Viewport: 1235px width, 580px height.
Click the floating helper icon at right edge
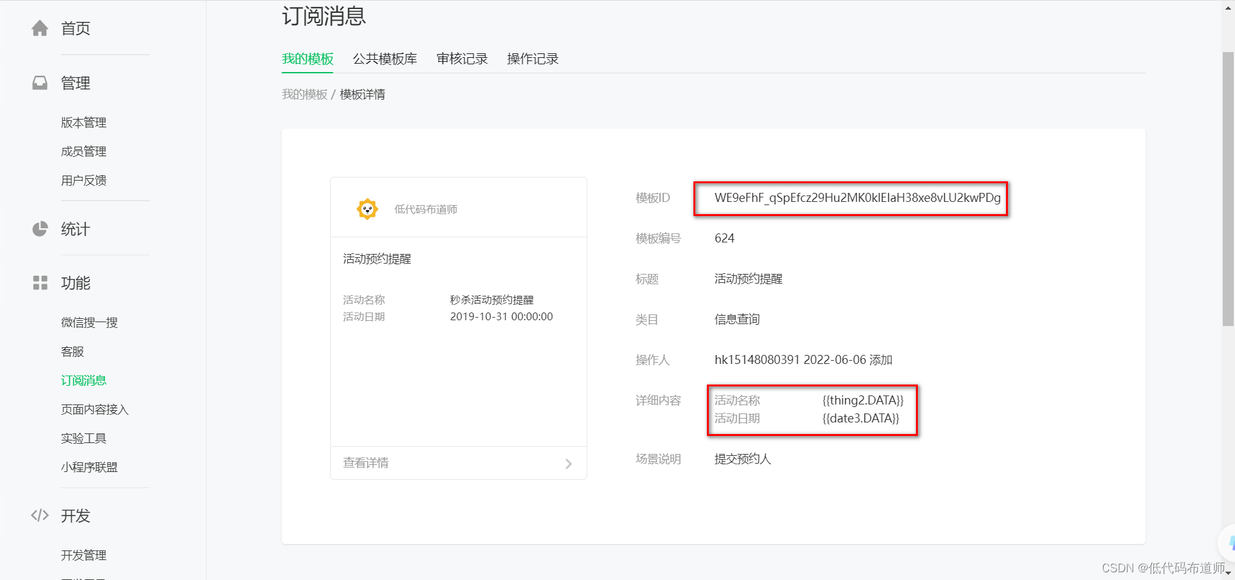(1227, 543)
